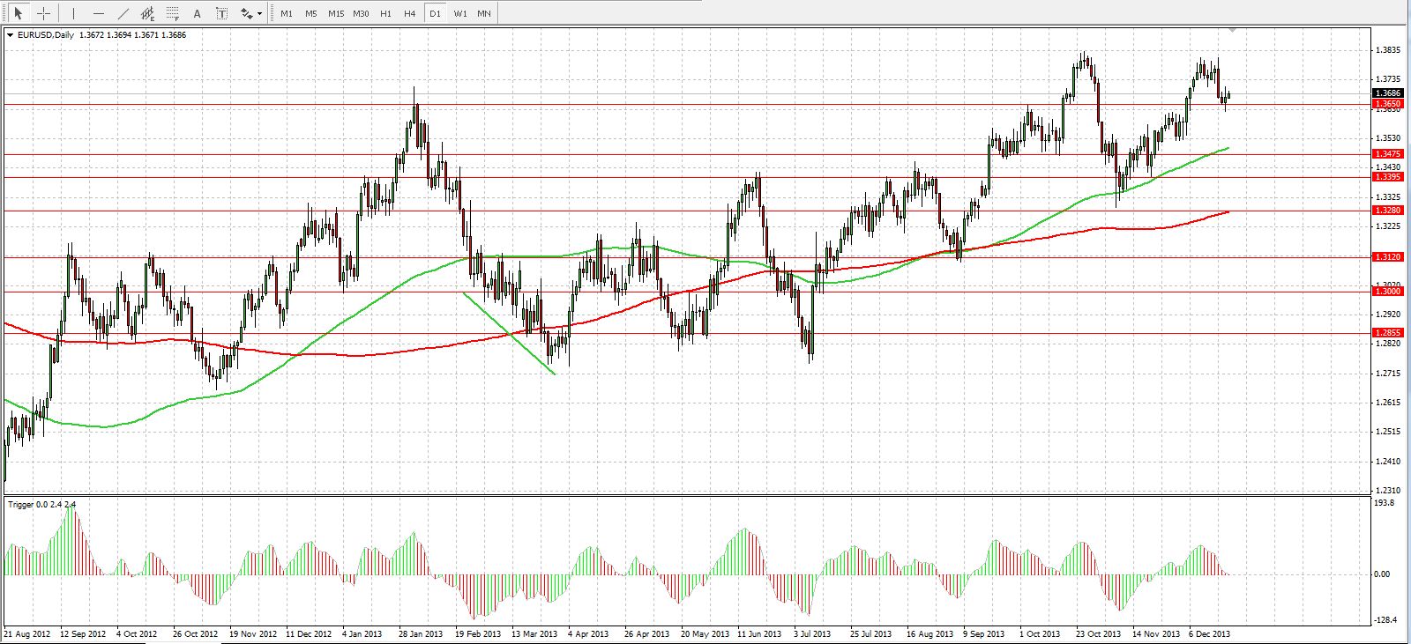Image resolution: width=1411 pixels, height=644 pixels.
Task: Click the 1.2715 price scale value
Action: tap(1388, 374)
